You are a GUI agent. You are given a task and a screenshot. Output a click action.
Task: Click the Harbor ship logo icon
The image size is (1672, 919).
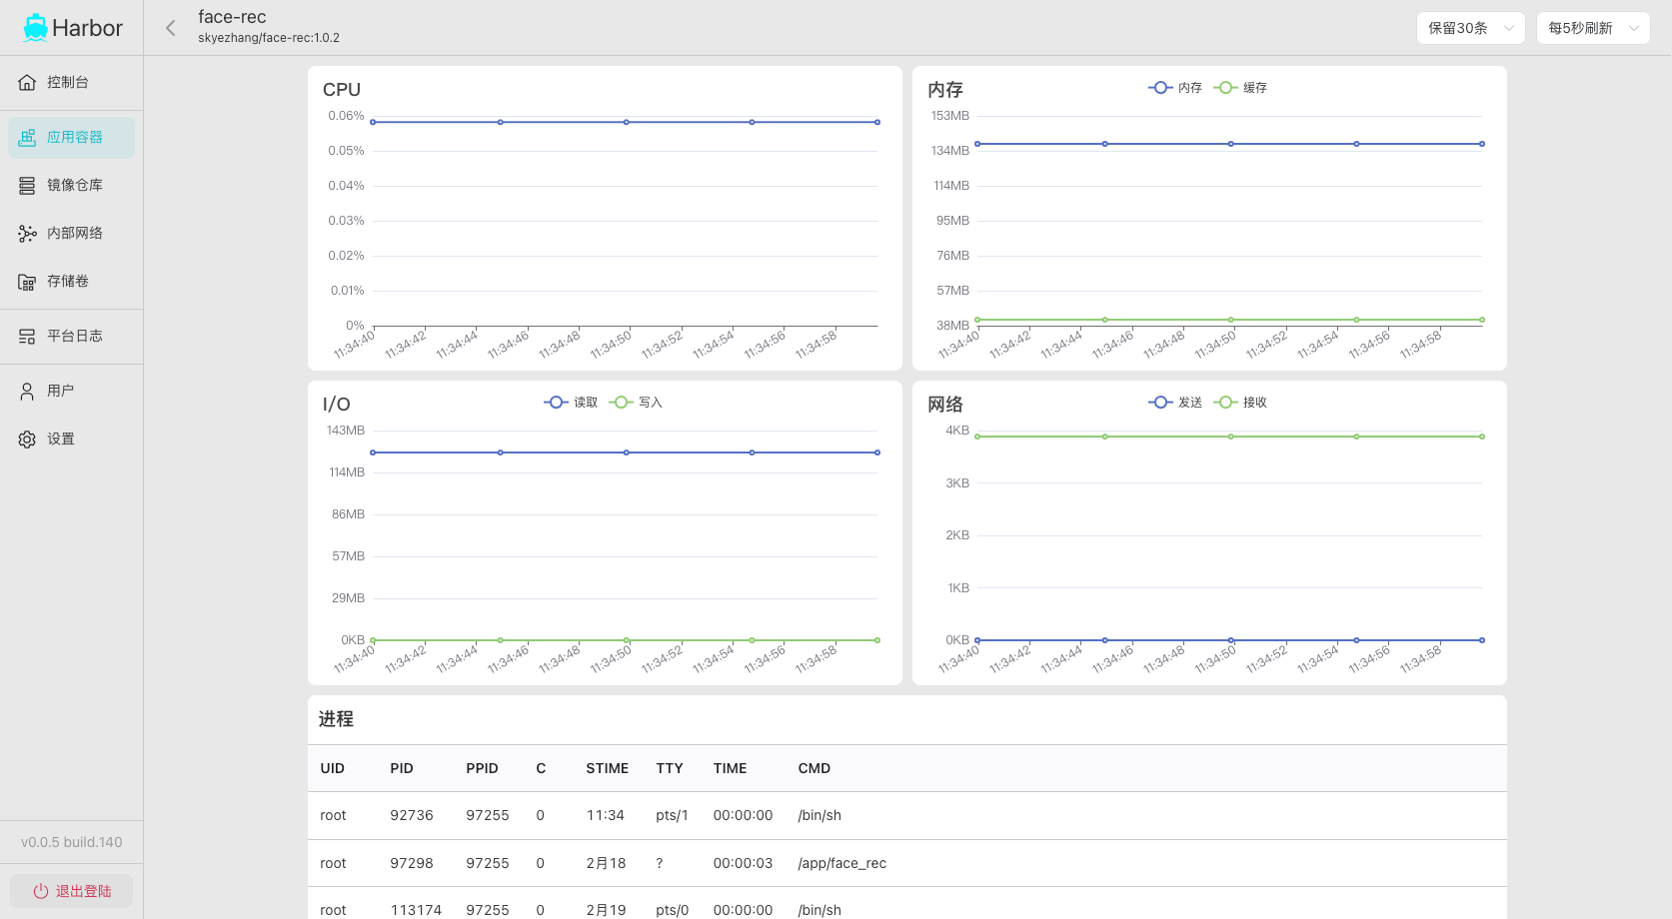tap(36, 28)
